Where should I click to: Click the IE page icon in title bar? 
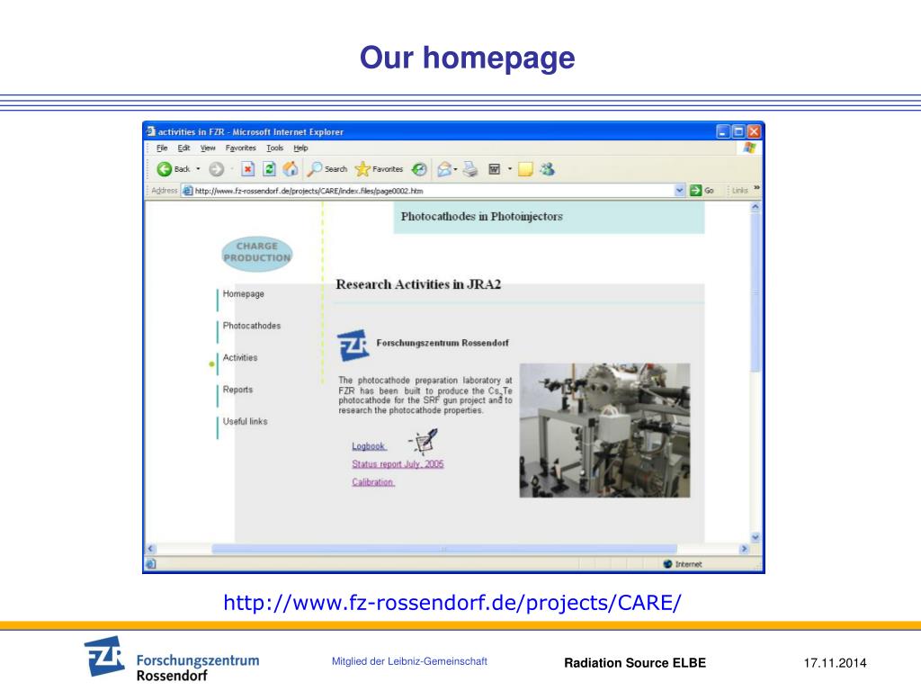(x=150, y=131)
